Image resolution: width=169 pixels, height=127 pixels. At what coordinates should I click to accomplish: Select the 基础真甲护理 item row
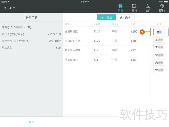106,50
